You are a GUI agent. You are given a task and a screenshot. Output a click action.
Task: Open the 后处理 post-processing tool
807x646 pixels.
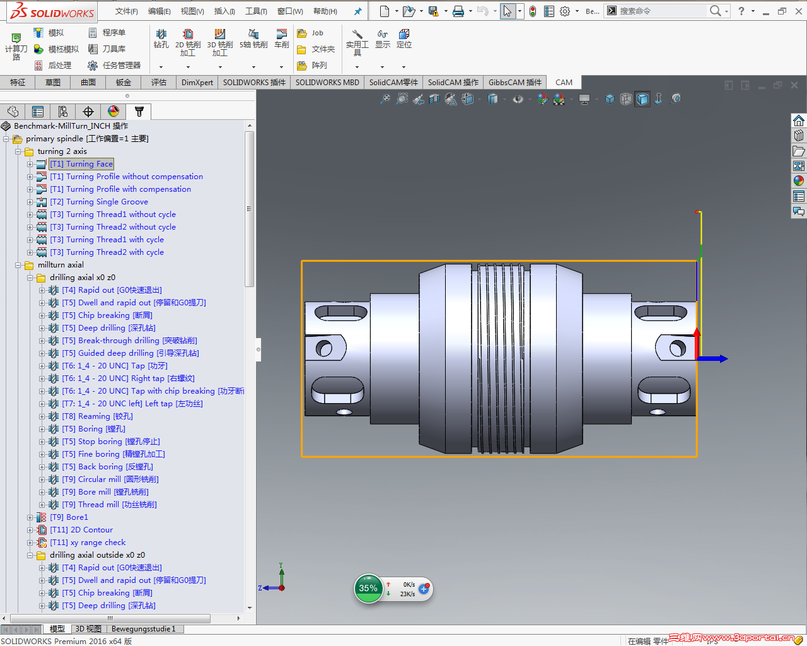pos(52,66)
